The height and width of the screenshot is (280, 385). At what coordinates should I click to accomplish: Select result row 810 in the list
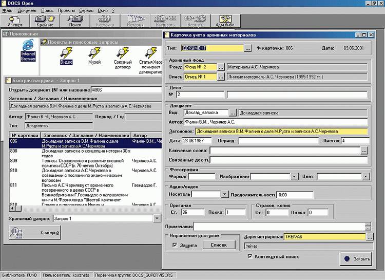85,175
